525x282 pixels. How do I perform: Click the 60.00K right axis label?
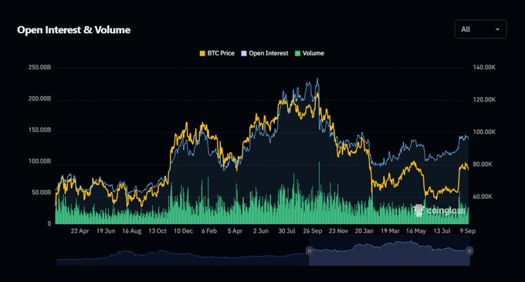(x=483, y=196)
